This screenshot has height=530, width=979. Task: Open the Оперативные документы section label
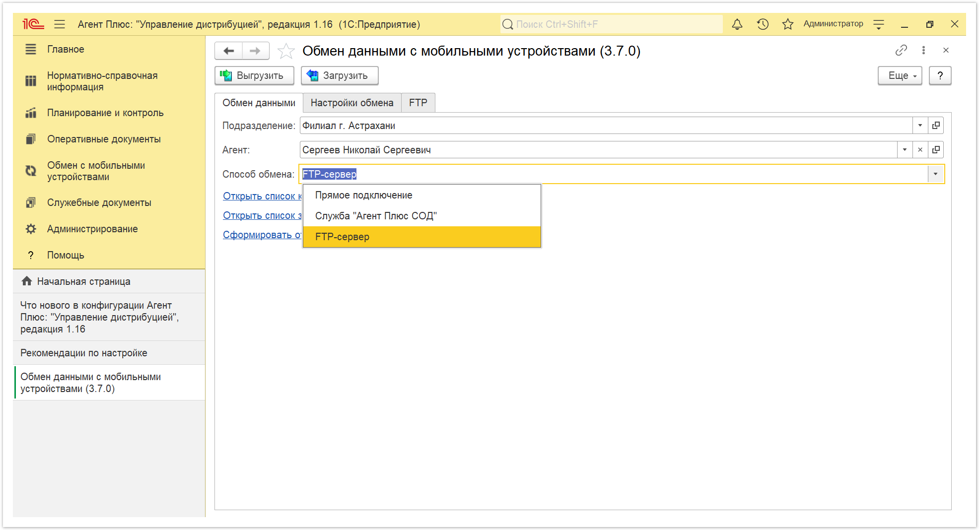(x=104, y=139)
